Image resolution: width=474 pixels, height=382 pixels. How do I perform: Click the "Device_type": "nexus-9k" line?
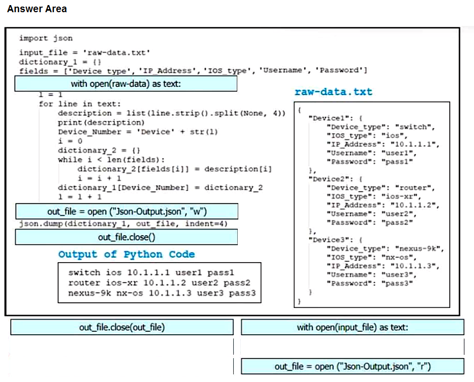click(x=385, y=249)
